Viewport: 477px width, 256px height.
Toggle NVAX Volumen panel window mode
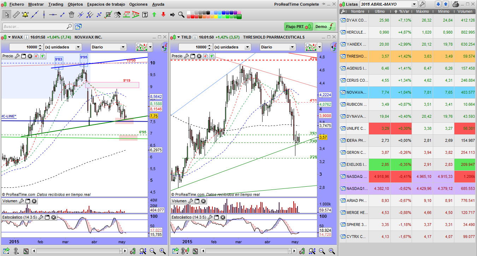pyautogui.click(x=28, y=201)
